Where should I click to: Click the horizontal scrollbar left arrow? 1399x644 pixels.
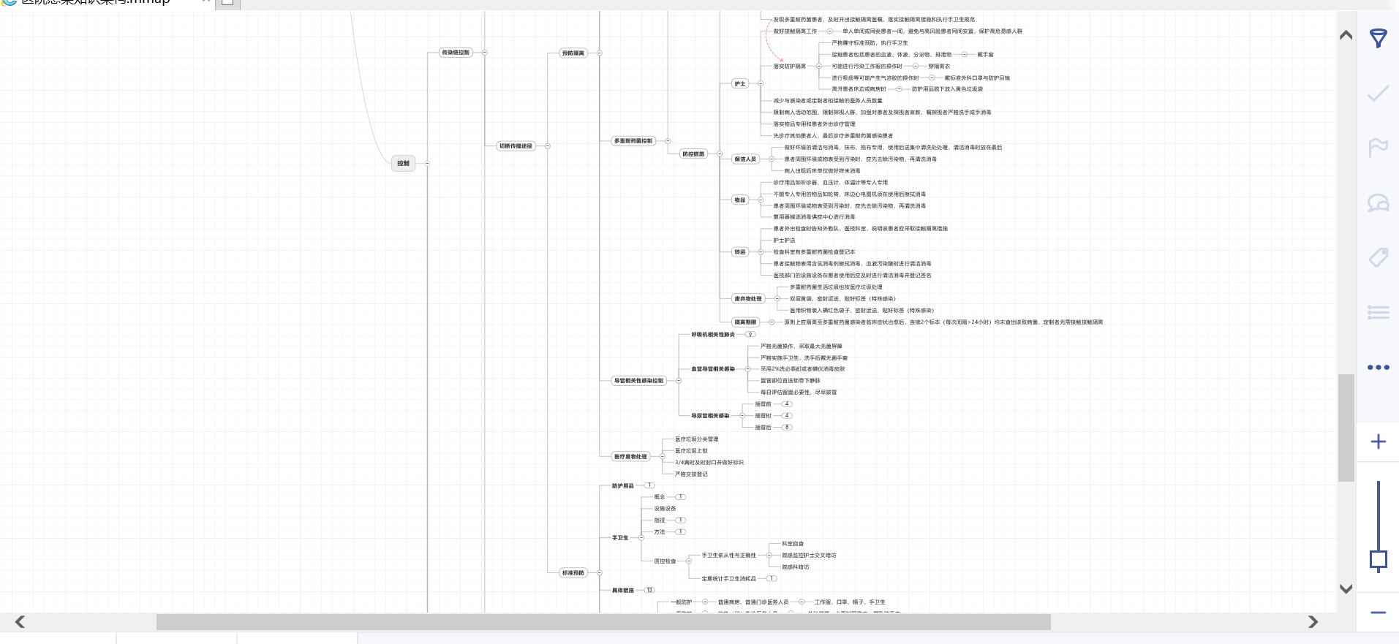click(x=20, y=621)
